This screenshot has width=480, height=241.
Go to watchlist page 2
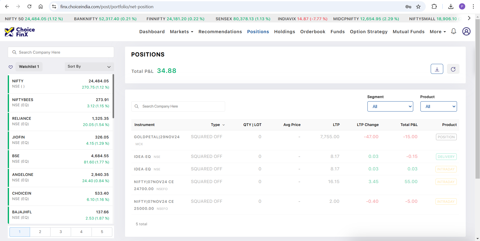[x=40, y=232]
